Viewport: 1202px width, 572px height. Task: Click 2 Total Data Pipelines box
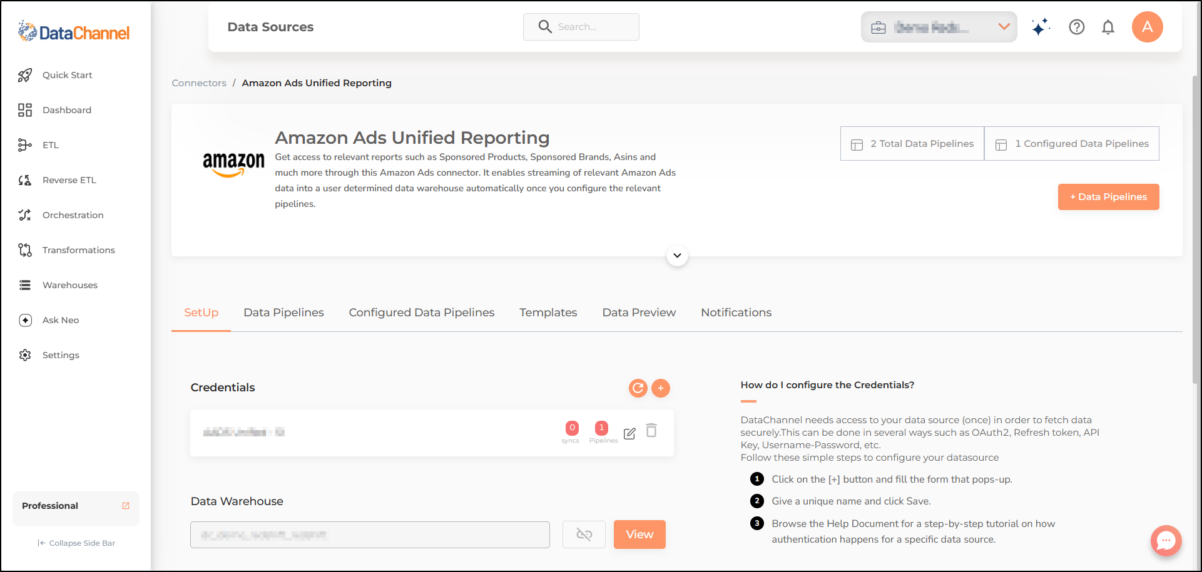pyautogui.click(x=912, y=144)
